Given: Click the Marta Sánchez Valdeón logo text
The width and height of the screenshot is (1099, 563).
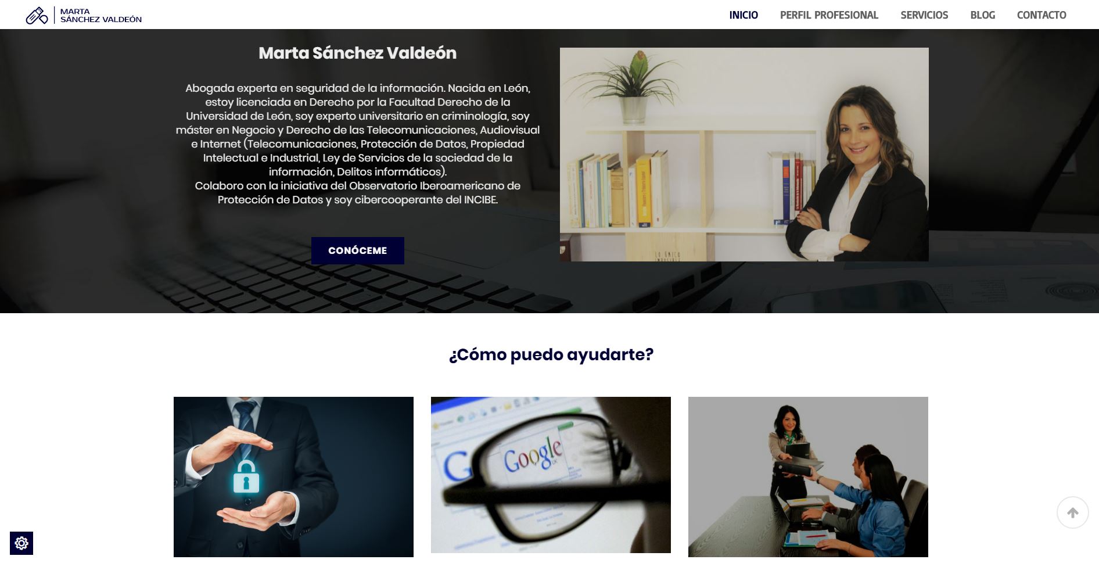Looking at the screenshot, I should [101, 15].
